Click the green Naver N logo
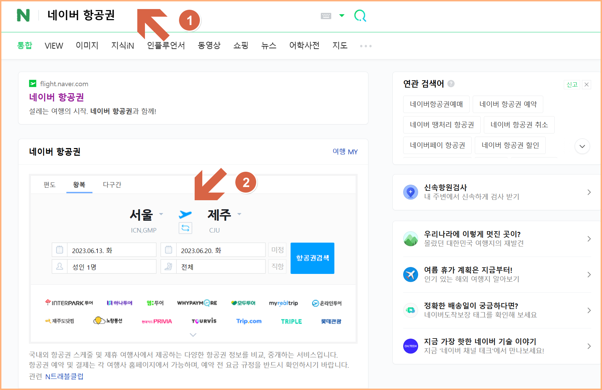Screen dimensions: 602x390 click(x=23, y=15)
